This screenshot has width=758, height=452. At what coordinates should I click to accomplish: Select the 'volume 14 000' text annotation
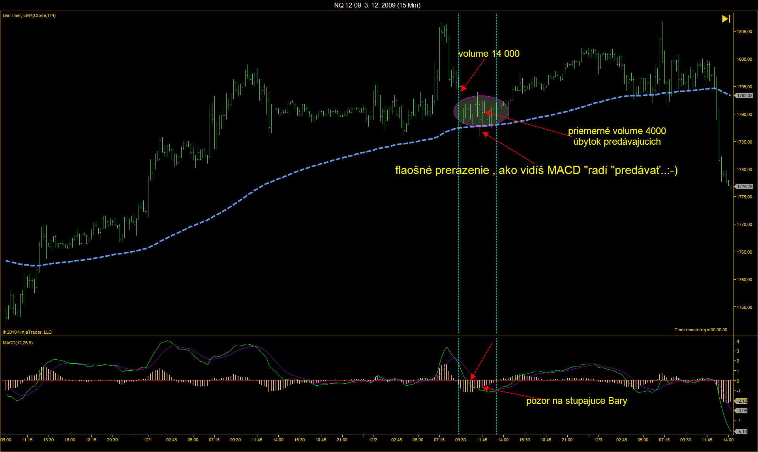tap(489, 54)
